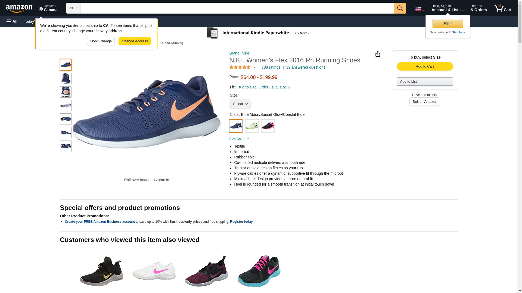
Task: Open the shopping cart icon
Action: point(502,8)
